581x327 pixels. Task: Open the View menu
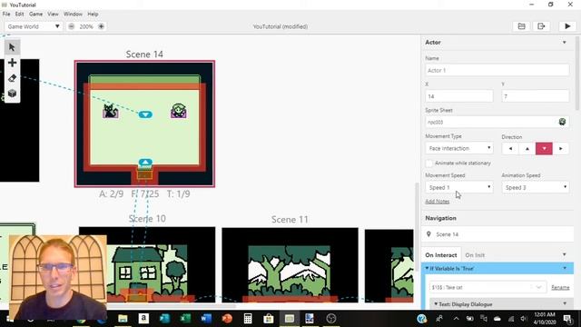click(53, 14)
